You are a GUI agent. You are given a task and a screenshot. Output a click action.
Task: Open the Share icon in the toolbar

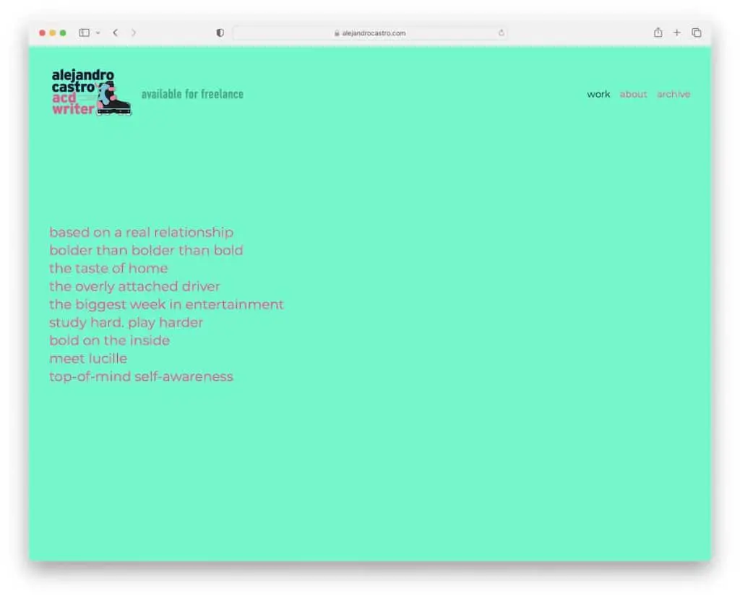[x=658, y=33]
